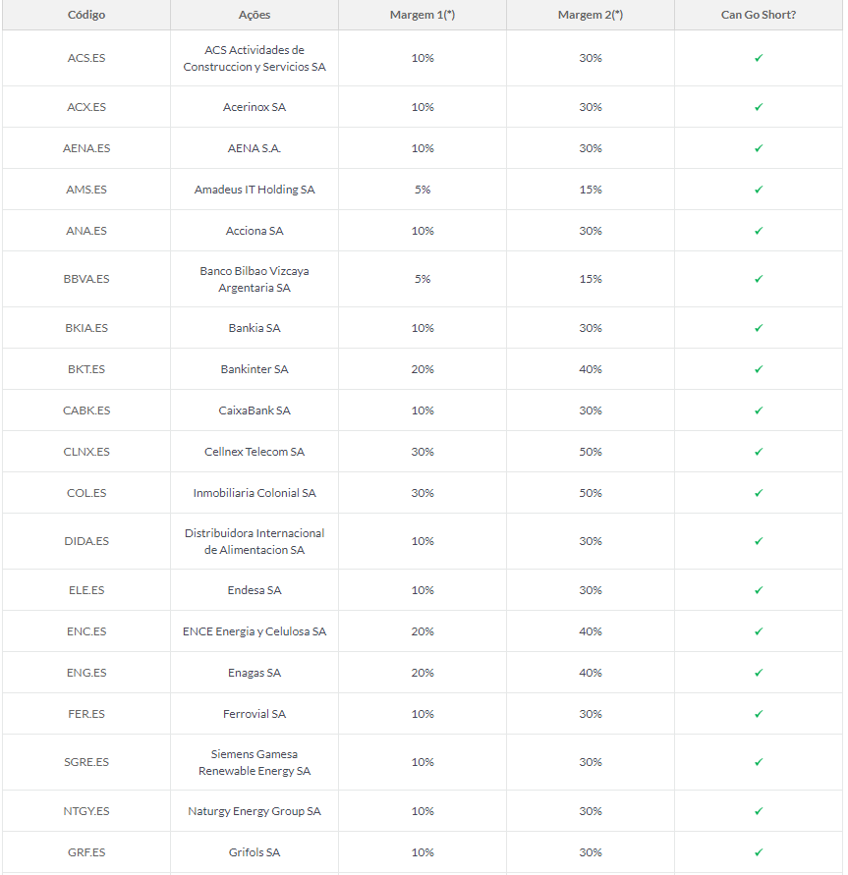
Task: Click the checkmark in the DIDA.ES row
Action: click(759, 541)
